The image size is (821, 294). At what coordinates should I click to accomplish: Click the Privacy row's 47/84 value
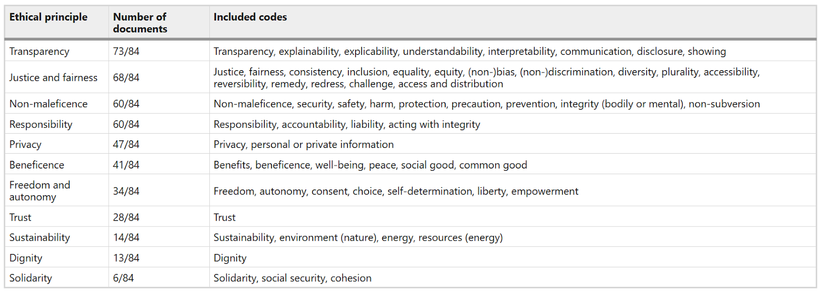[126, 144]
